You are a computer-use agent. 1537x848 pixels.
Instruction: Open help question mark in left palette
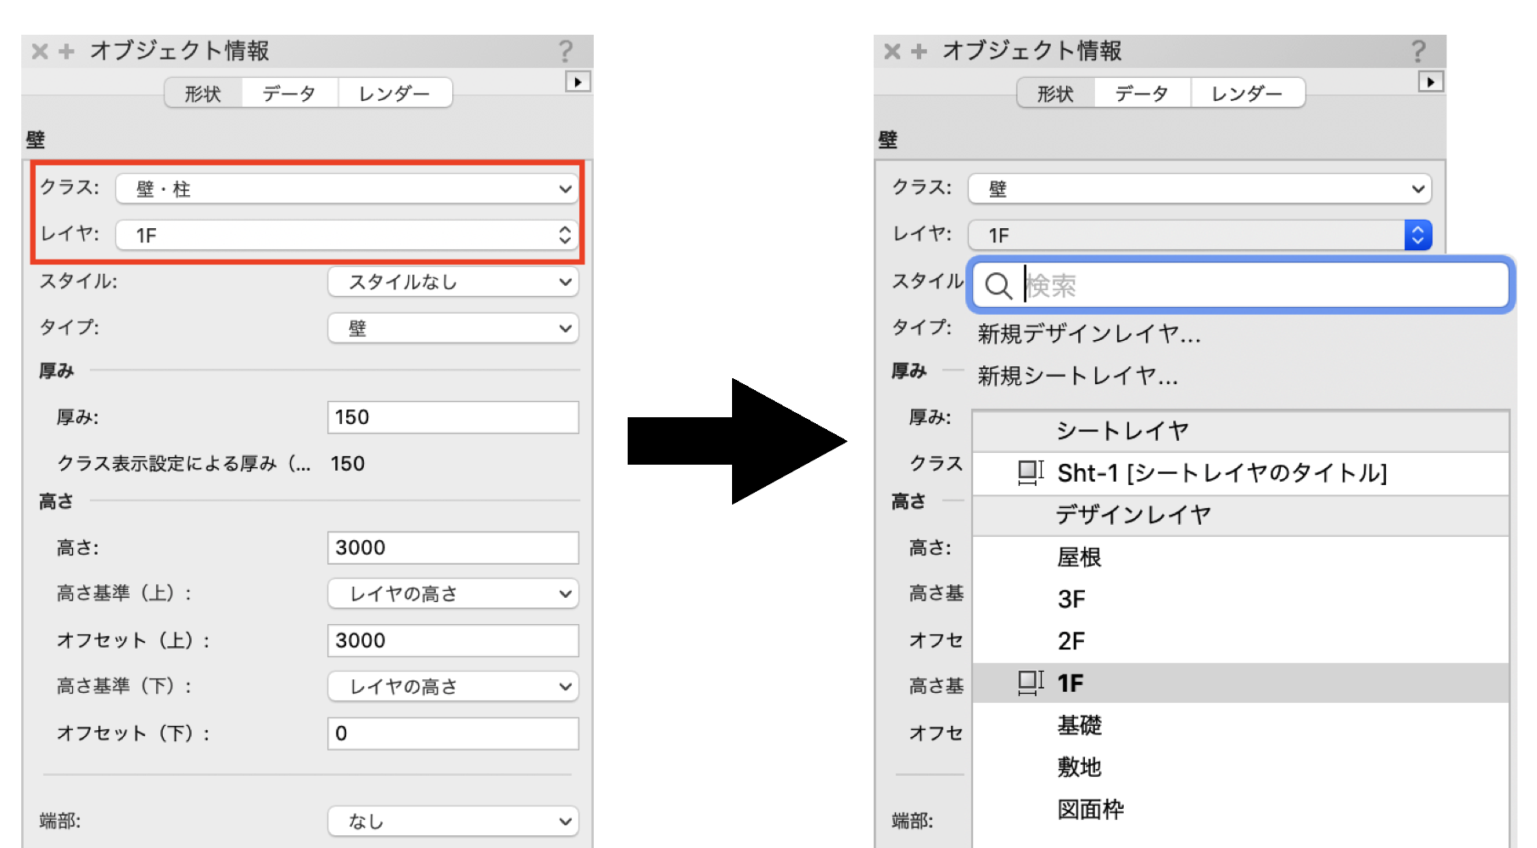tap(566, 52)
